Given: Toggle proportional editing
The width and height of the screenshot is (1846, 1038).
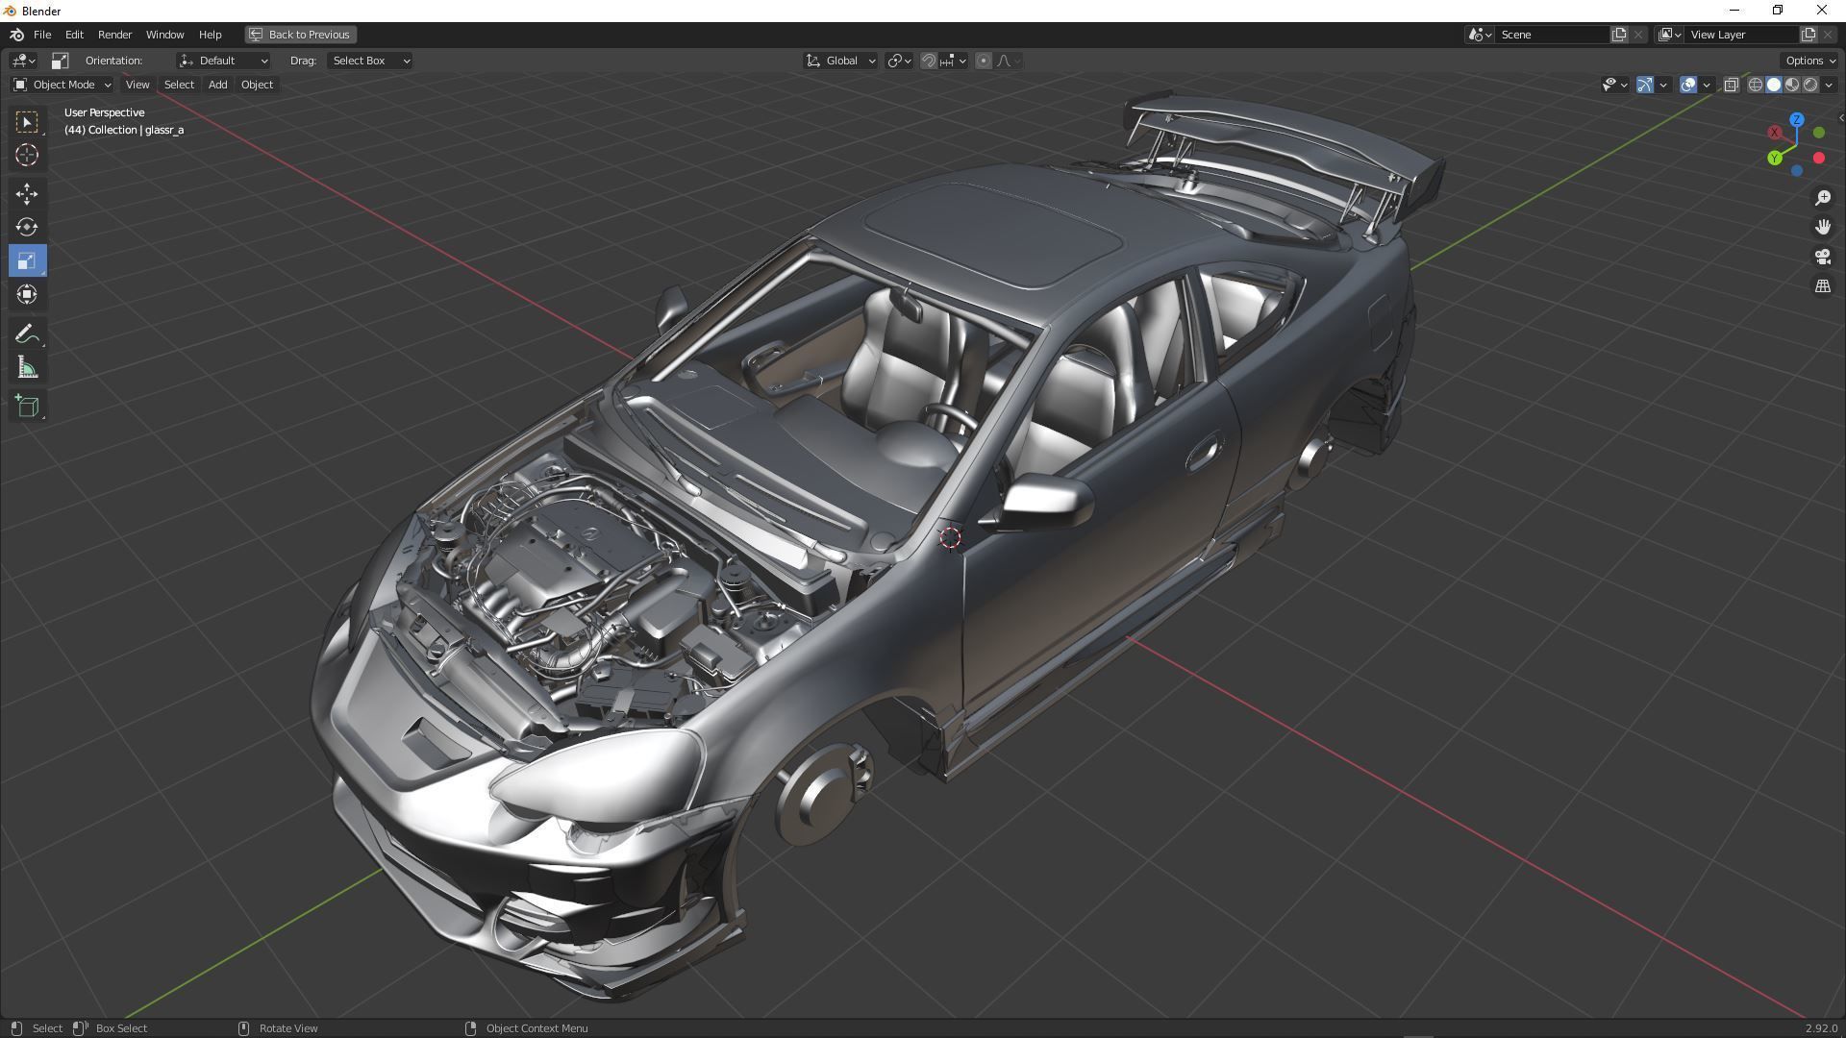Looking at the screenshot, I should pos(983,61).
